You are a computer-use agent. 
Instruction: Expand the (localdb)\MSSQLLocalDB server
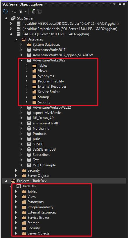[x=11, y=24]
